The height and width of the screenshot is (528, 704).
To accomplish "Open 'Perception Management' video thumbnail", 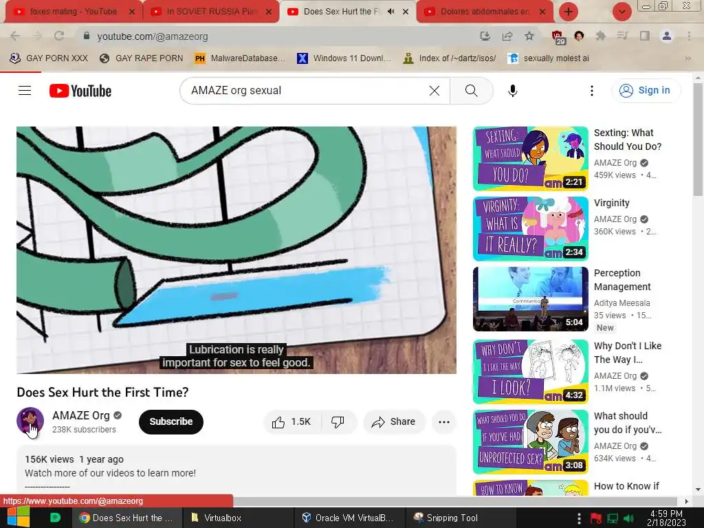I will coord(530,299).
